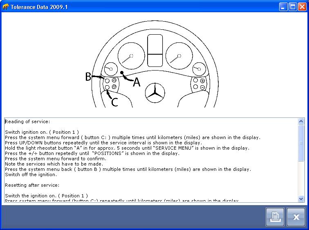Click the Tolerance Data app icon in title bar
The image size is (309, 230).
[x=6, y=7]
